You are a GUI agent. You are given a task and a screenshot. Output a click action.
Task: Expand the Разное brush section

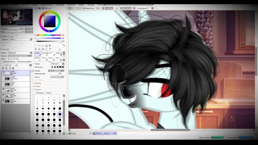[x=38, y=90]
